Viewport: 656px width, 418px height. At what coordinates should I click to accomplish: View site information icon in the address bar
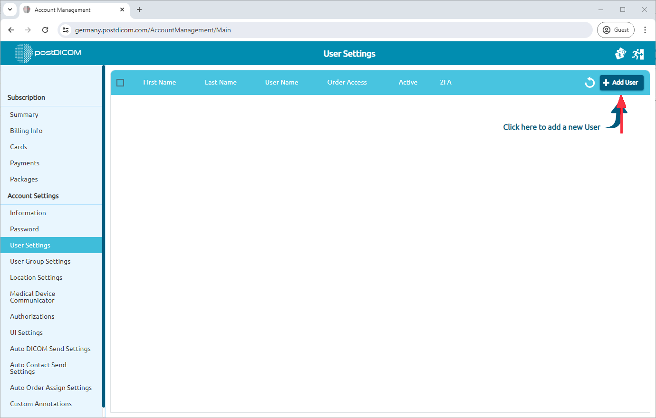coord(65,29)
